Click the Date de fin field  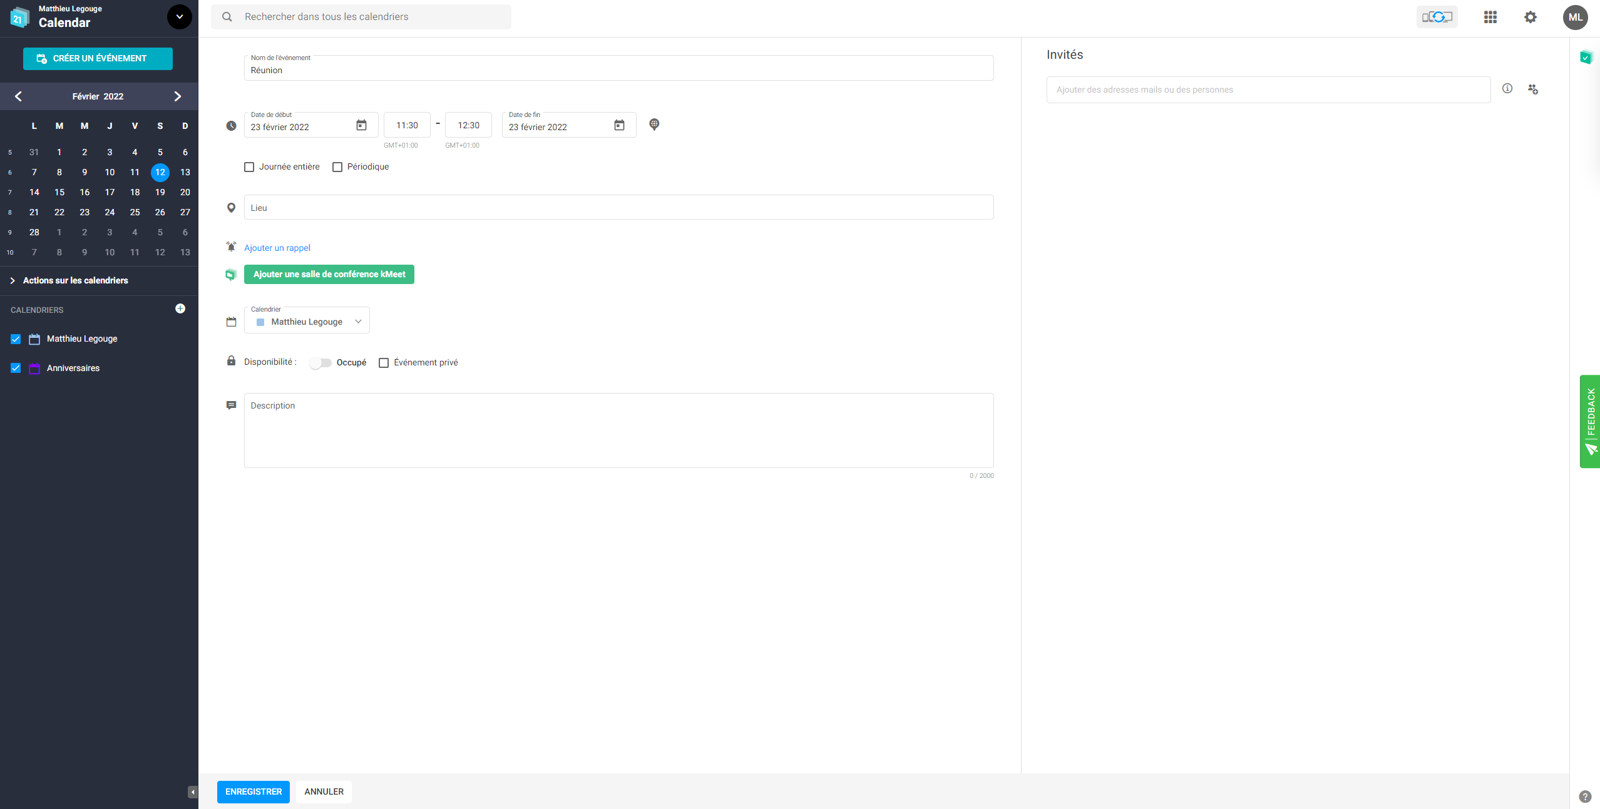569,125
